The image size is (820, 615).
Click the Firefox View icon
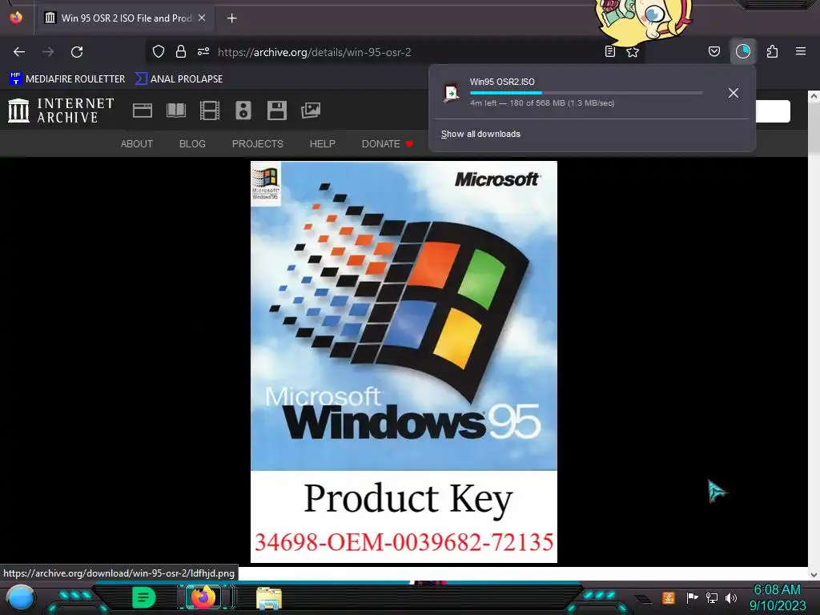point(16,18)
